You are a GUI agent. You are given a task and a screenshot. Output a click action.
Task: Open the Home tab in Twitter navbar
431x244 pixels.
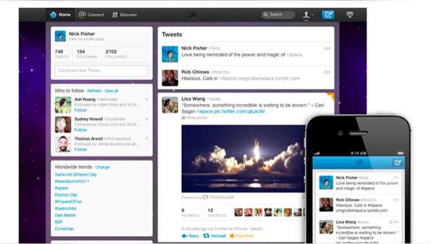point(60,15)
